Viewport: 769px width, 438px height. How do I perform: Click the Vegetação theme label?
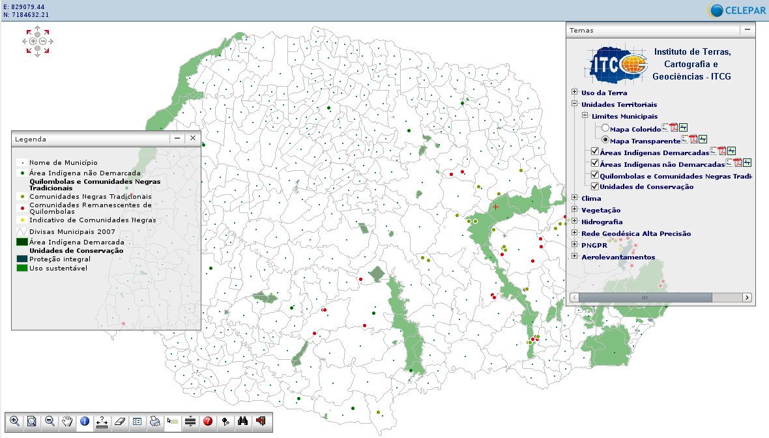[x=601, y=210]
